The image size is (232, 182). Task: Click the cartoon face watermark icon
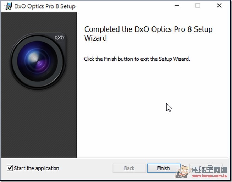pyautogui.click(x=183, y=172)
